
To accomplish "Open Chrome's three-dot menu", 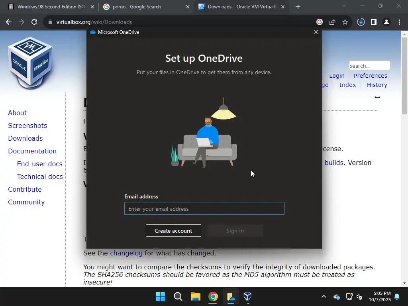I will click(399, 22).
